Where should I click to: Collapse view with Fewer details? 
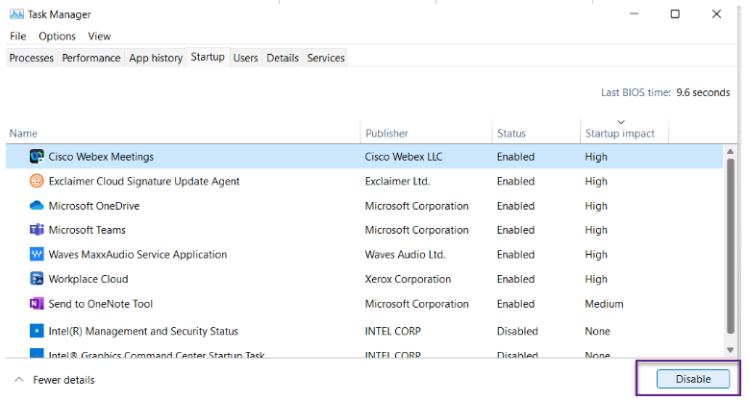(55, 380)
